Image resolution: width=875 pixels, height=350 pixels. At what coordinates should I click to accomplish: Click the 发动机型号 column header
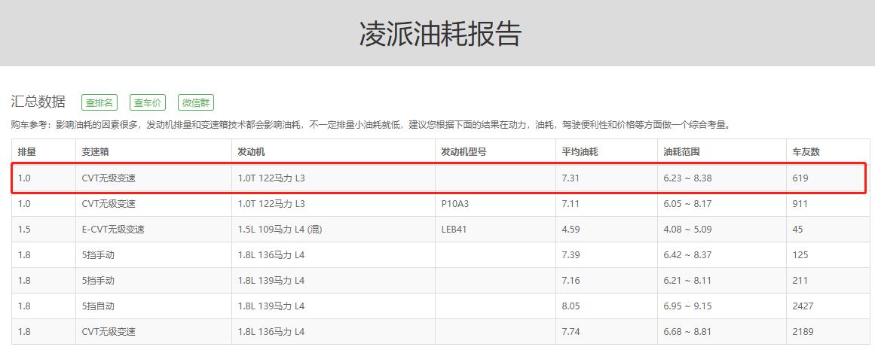(x=464, y=151)
